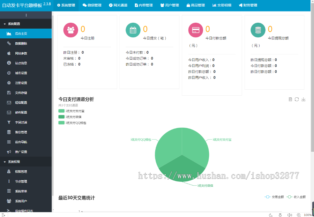Click the data view icon above the payment chart
314x217 pixels.
click(x=290, y=99)
